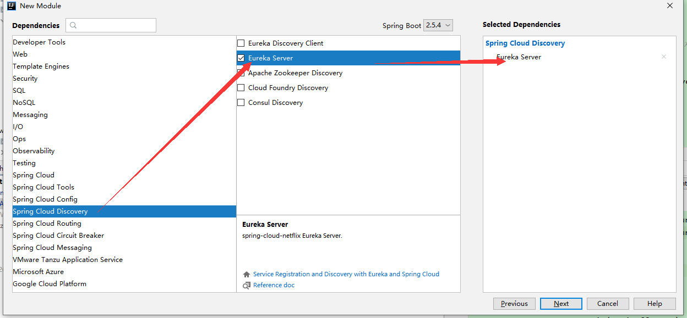Focus the dependencies search field
687x318 pixels.
coord(111,25)
